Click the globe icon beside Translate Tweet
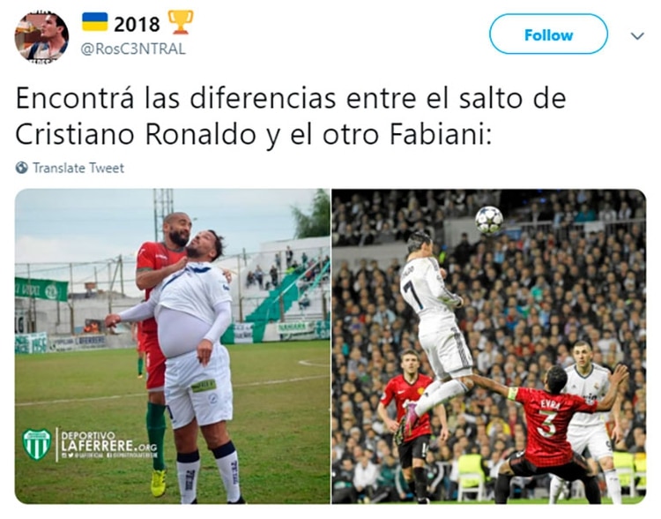Image resolution: width=661 pixels, height=519 pixels. pos(22,168)
